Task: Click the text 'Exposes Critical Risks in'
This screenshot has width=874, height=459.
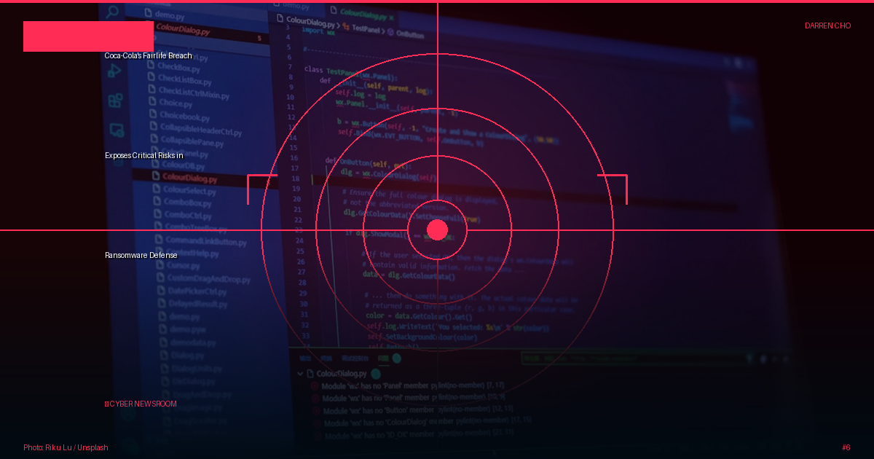Action: [144, 155]
